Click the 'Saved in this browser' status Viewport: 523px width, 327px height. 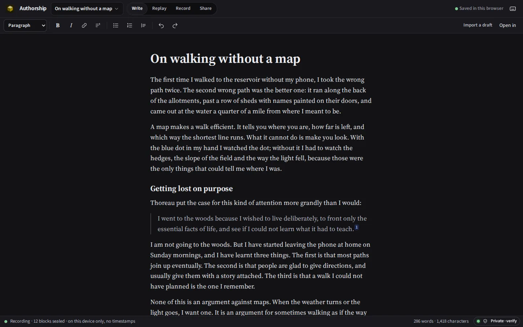[x=479, y=8]
